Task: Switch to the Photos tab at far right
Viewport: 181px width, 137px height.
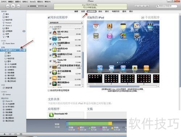Action: pos(131,11)
